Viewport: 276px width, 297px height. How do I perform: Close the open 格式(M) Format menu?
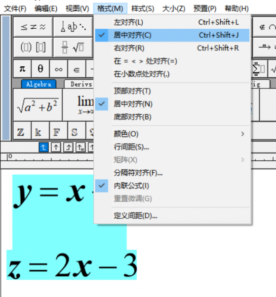click(110, 9)
